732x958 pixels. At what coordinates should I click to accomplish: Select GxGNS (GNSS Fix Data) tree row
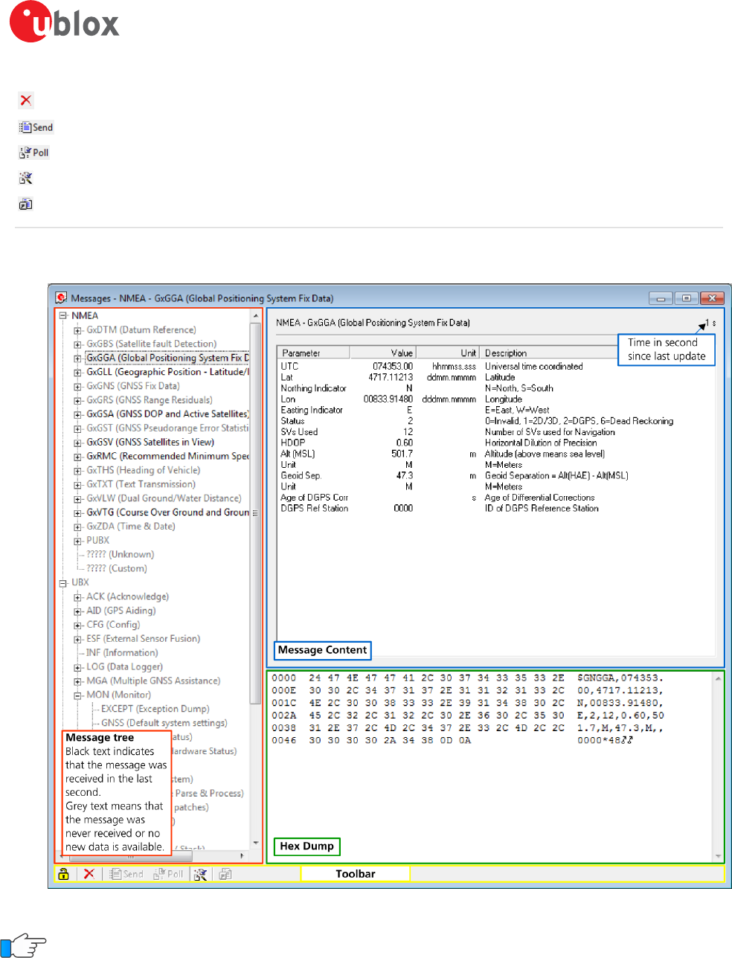[x=133, y=386]
